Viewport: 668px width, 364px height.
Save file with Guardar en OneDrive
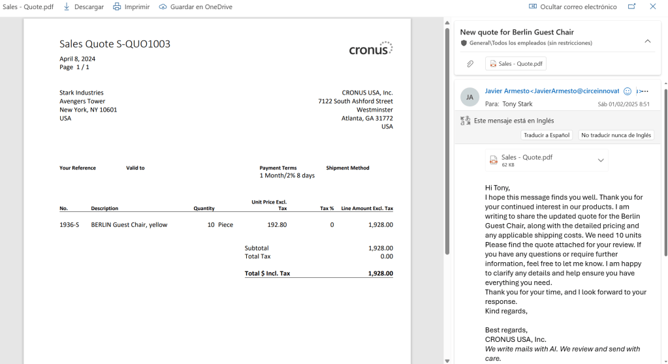click(x=195, y=7)
